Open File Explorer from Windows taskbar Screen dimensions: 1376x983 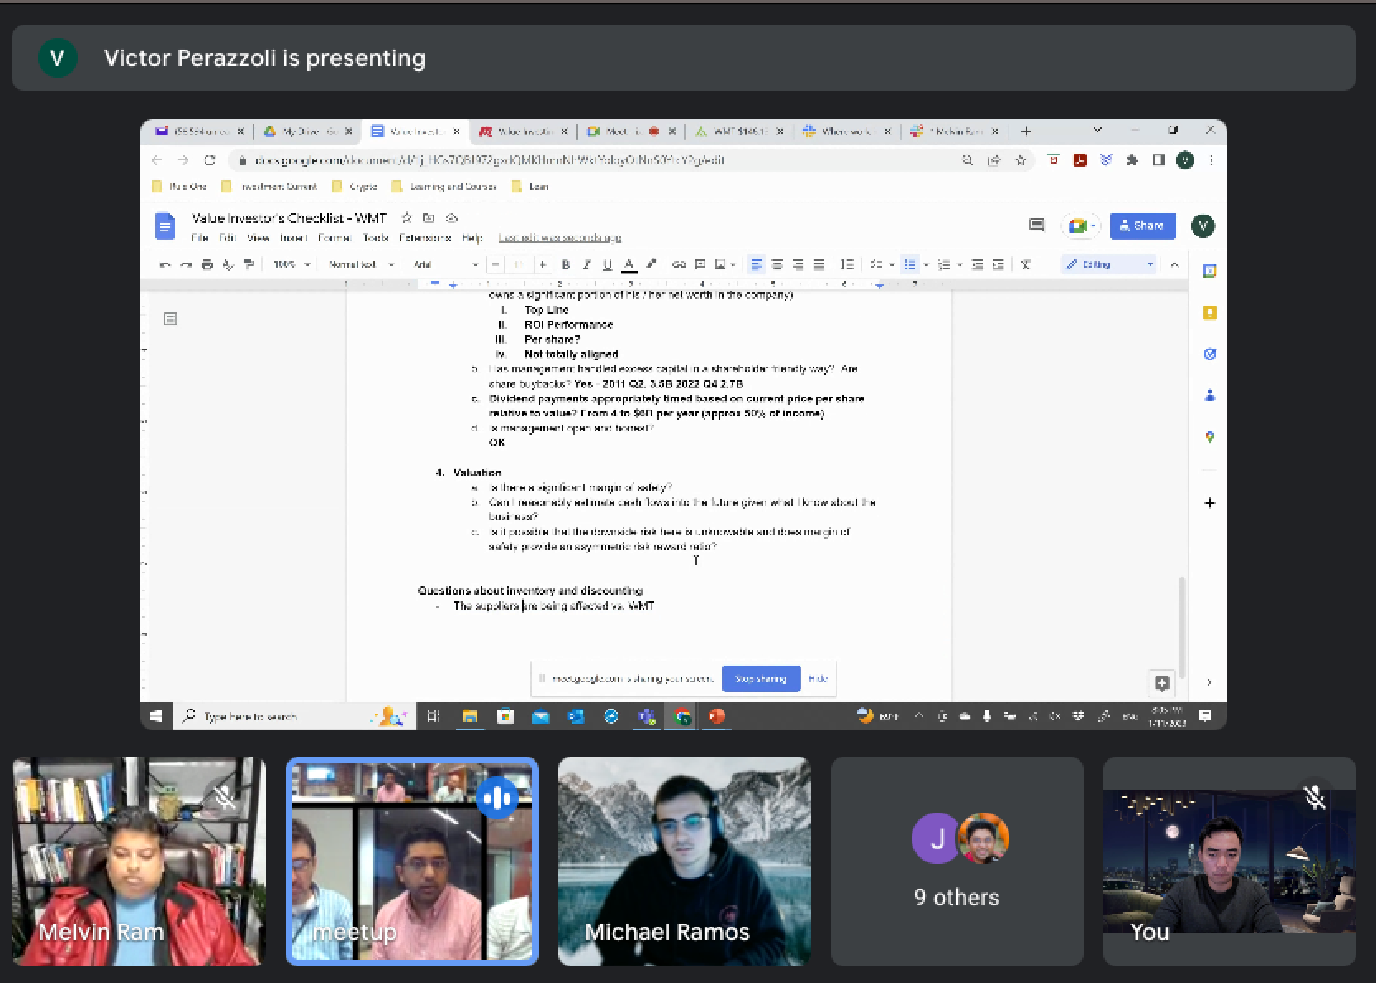click(x=469, y=716)
